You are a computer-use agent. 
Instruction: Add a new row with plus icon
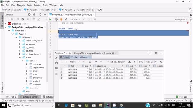[96, 62]
